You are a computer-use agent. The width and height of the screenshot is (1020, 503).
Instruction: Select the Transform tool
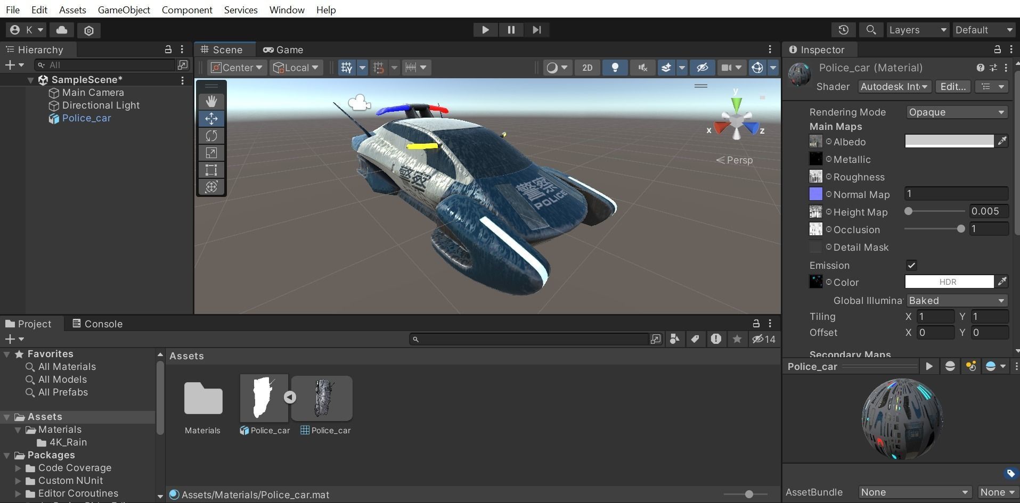point(211,187)
